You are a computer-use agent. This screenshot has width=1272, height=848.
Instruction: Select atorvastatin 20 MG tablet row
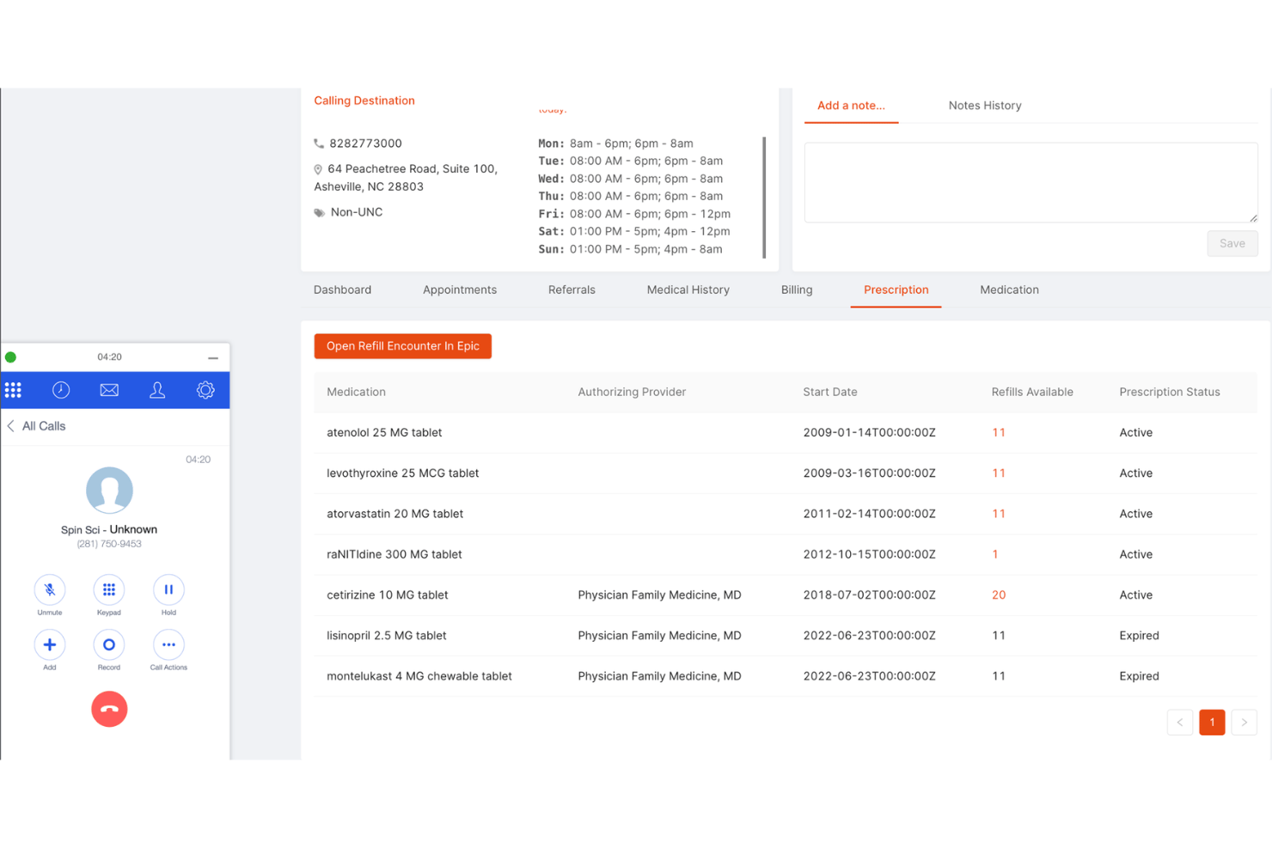point(786,514)
